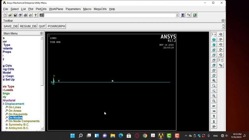This screenshot has width=249, height=140.
Task: Click the New Analysis toolbar icon
Action: click(5, 15)
